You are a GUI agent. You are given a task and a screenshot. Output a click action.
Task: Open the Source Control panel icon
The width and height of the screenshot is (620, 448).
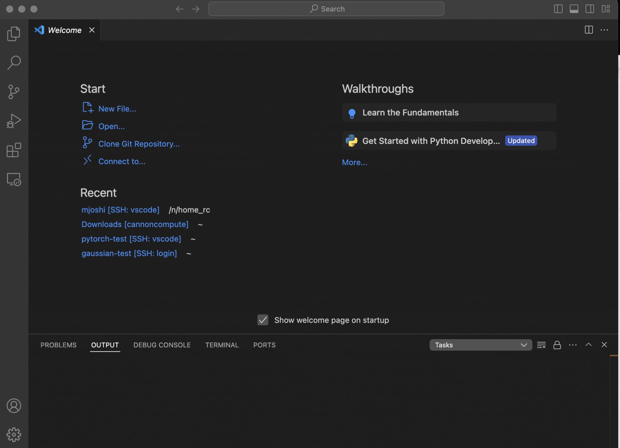tap(13, 91)
